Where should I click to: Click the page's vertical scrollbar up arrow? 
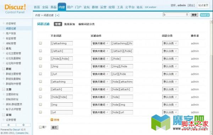[x=211, y=22]
